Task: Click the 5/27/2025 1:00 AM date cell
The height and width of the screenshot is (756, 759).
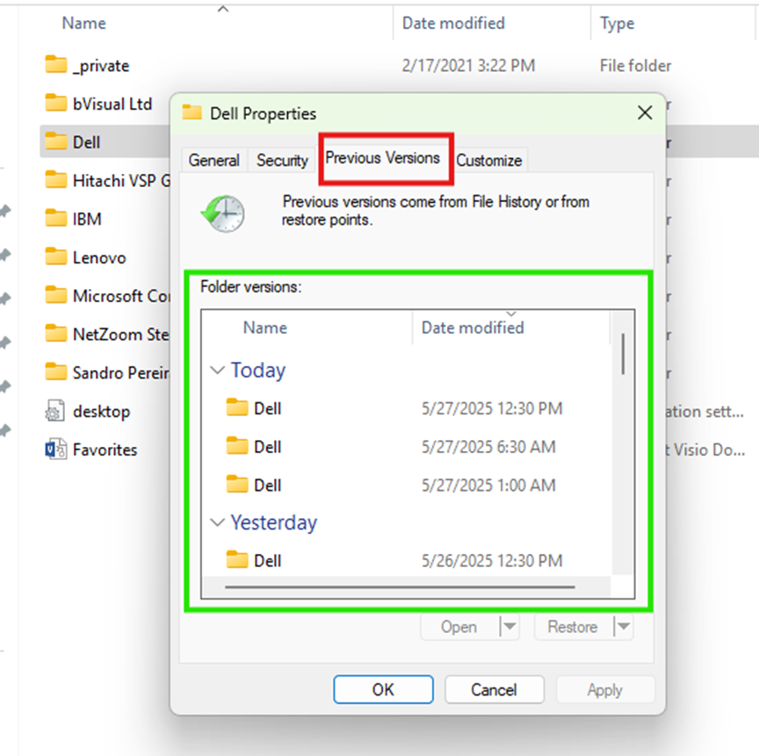Action: [x=488, y=485]
